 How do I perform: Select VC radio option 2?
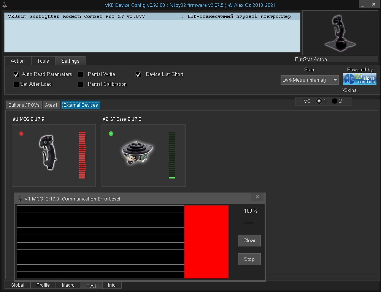(335, 101)
